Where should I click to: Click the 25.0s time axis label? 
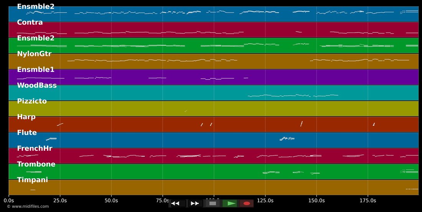click(60, 201)
